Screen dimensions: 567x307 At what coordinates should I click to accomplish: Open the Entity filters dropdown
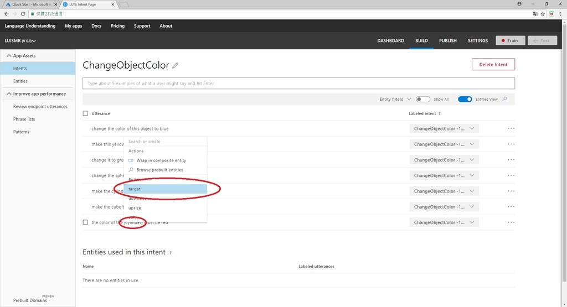pyautogui.click(x=395, y=100)
